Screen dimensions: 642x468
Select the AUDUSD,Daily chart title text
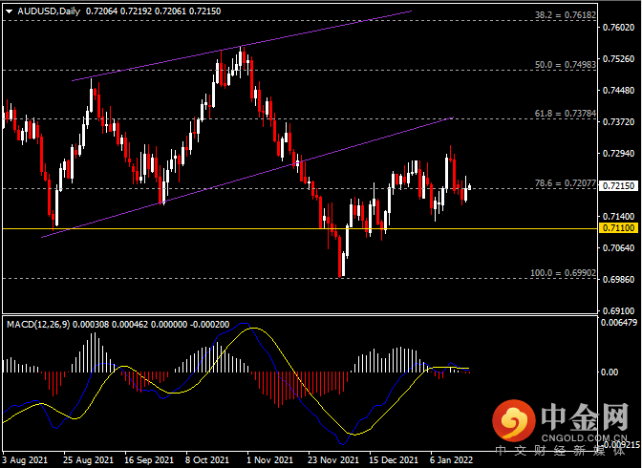click(49, 11)
